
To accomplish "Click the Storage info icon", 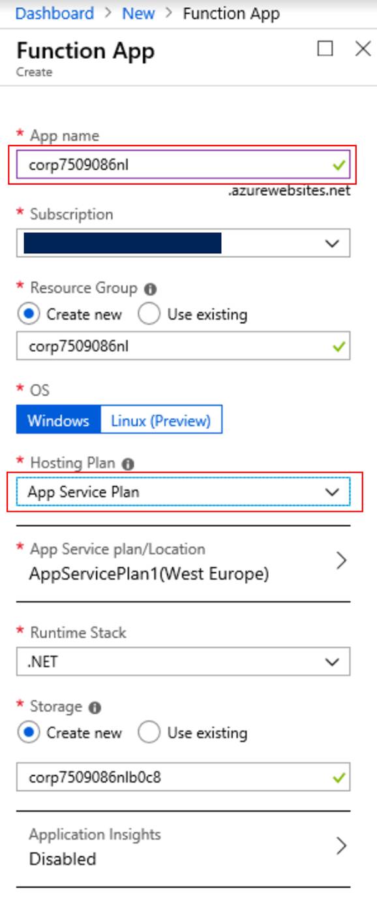I will click(95, 707).
